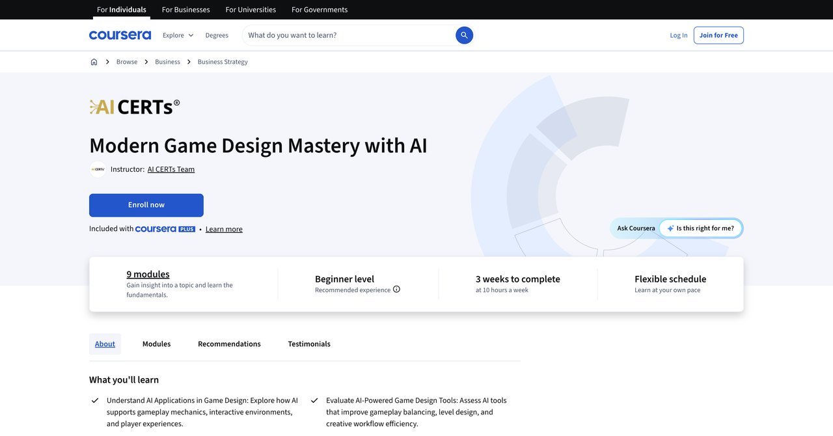Select the For Individuals tab

point(122,10)
